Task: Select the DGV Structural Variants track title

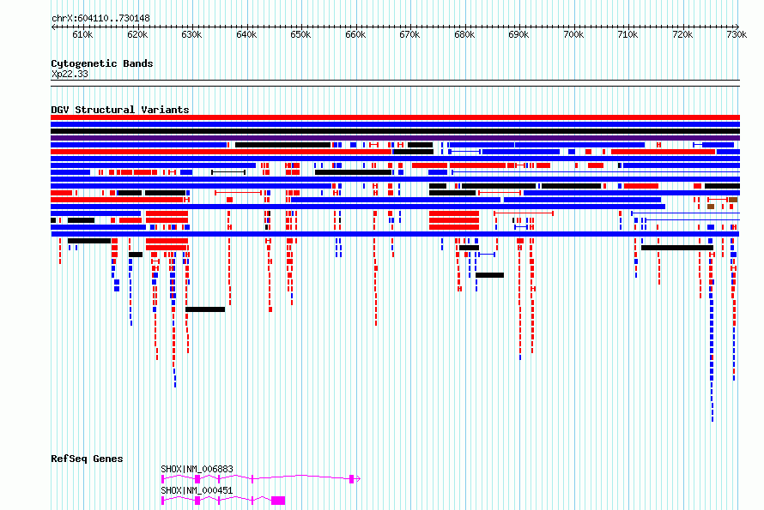Action: 120,110
